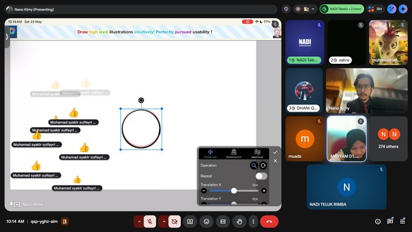The height and width of the screenshot is (232, 412).
Task: Open more options three-dot menu
Action: [x=253, y=222]
